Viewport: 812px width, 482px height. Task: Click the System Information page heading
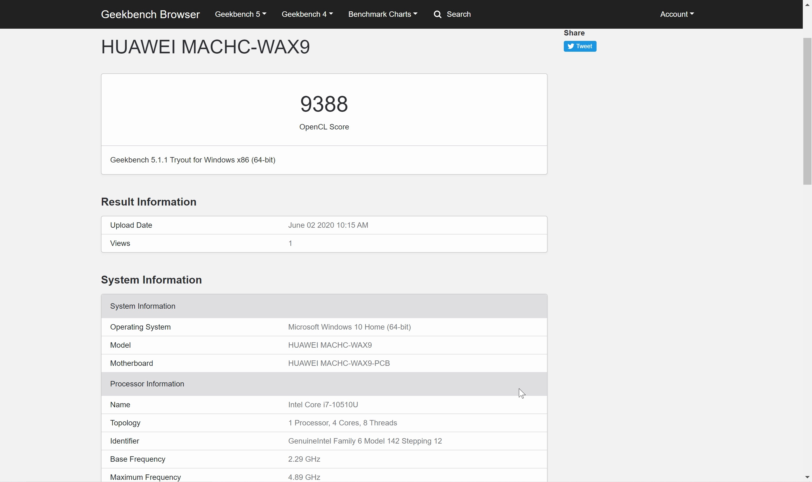coord(151,280)
